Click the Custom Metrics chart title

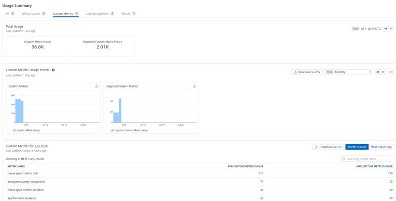tap(18, 86)
